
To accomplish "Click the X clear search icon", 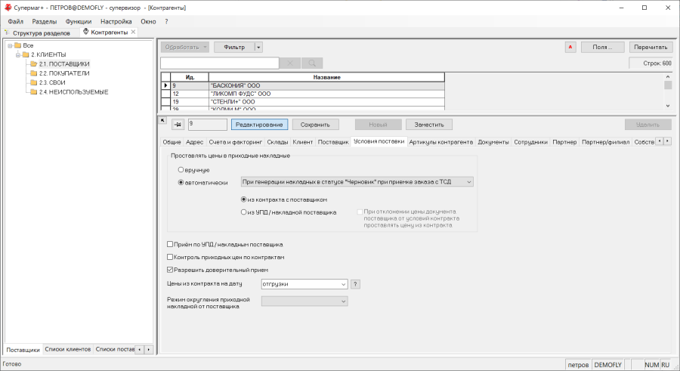I will [x=290, y=63].
